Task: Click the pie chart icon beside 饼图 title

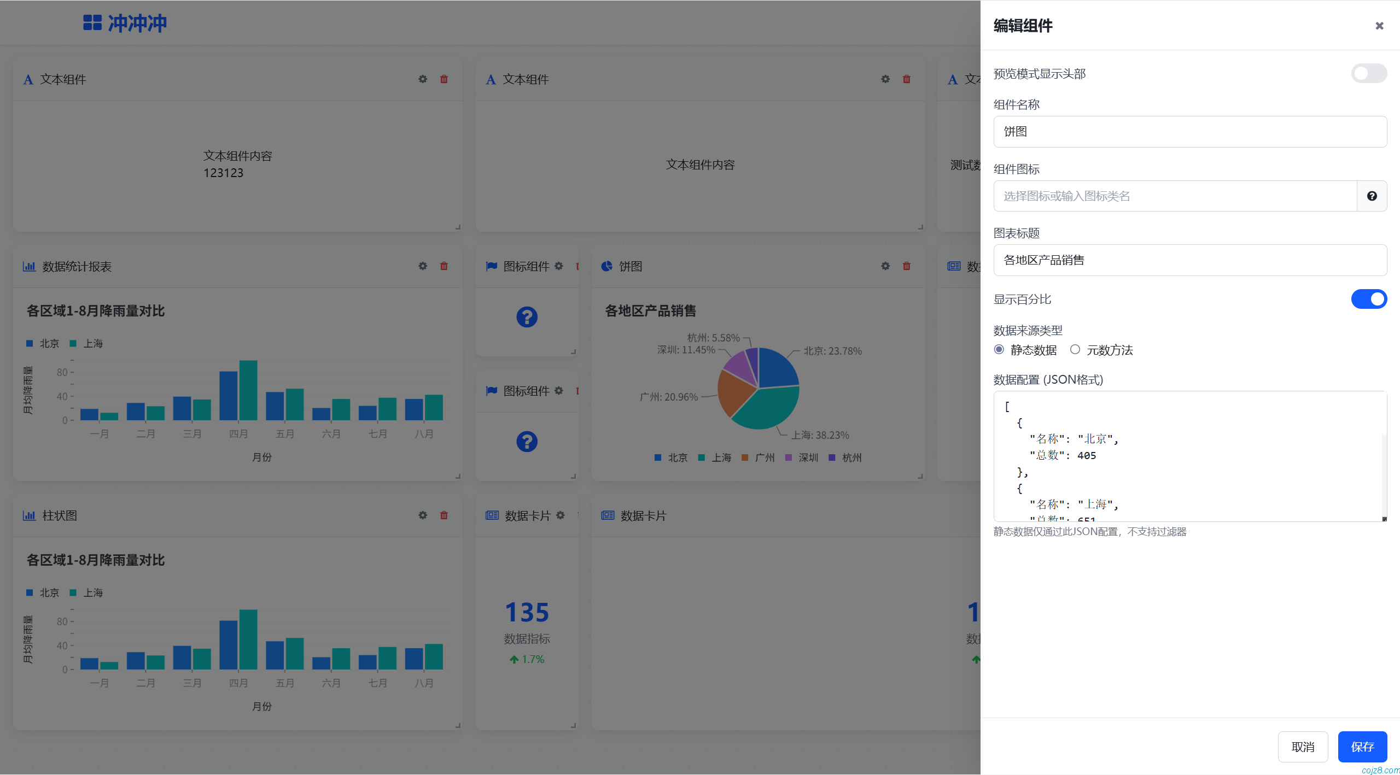Action: pos(607,266)
